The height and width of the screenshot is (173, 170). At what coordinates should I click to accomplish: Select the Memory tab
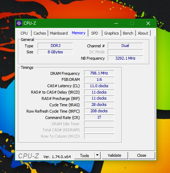click(78, 33)
